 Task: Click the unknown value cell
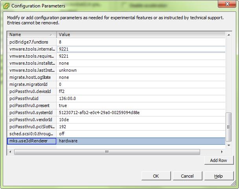(x=141, y=70)
